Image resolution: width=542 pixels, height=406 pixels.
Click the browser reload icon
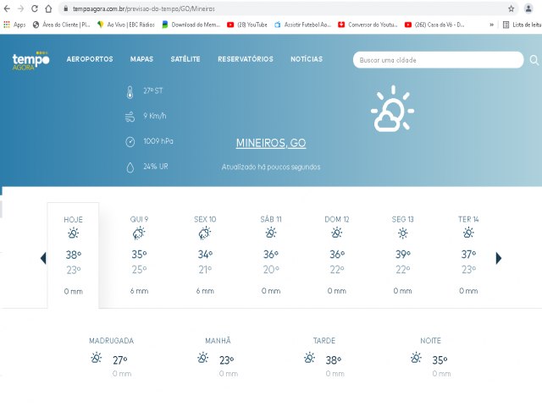[x=35, y=8]
